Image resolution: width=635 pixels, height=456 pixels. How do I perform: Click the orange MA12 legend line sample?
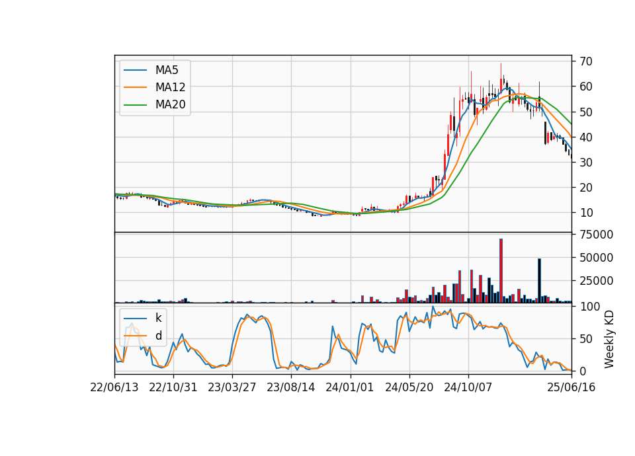click(135, 87)
